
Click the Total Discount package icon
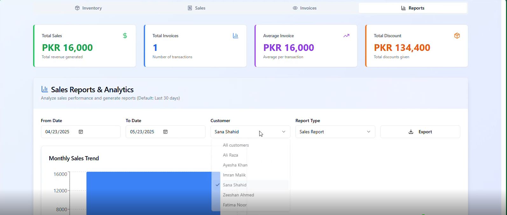(x=457, y=36)
